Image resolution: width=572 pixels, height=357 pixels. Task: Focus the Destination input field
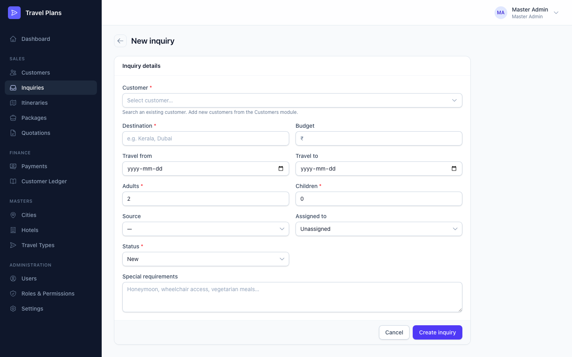[206, 138]
